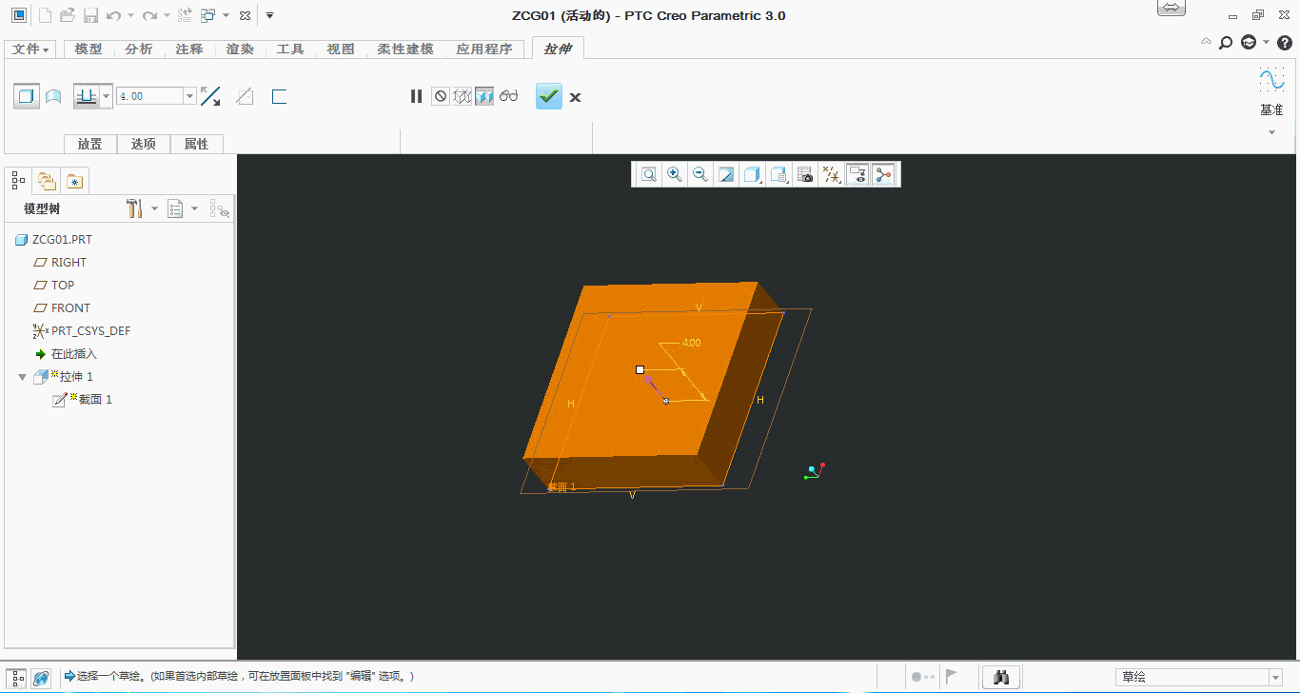Image resolution: width=1300 pixels, height=693 pixels.
Task: Select the attached preview mode icon
Action: [x=484, y=96]
